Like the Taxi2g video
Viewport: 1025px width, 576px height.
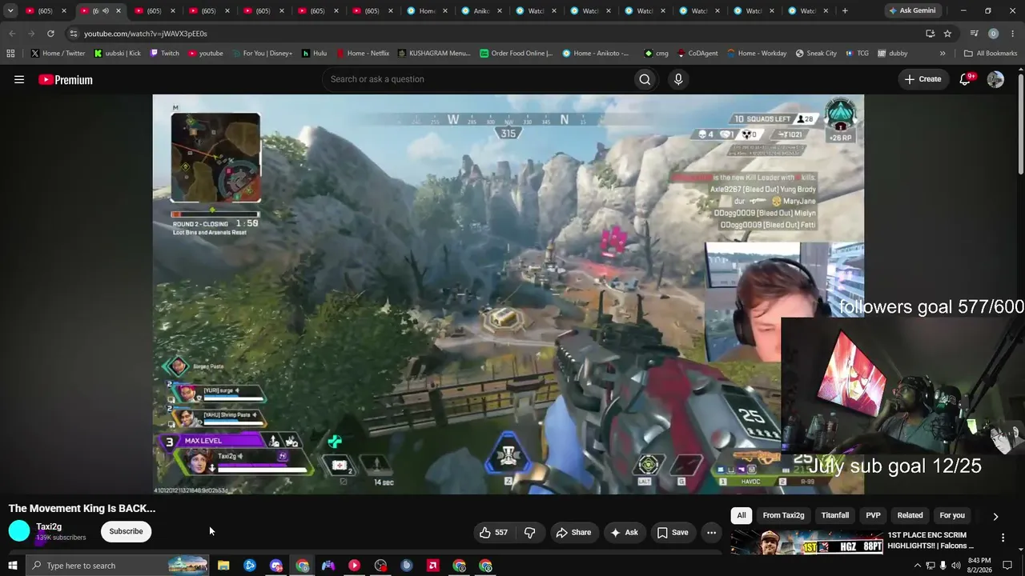point(493,533)
